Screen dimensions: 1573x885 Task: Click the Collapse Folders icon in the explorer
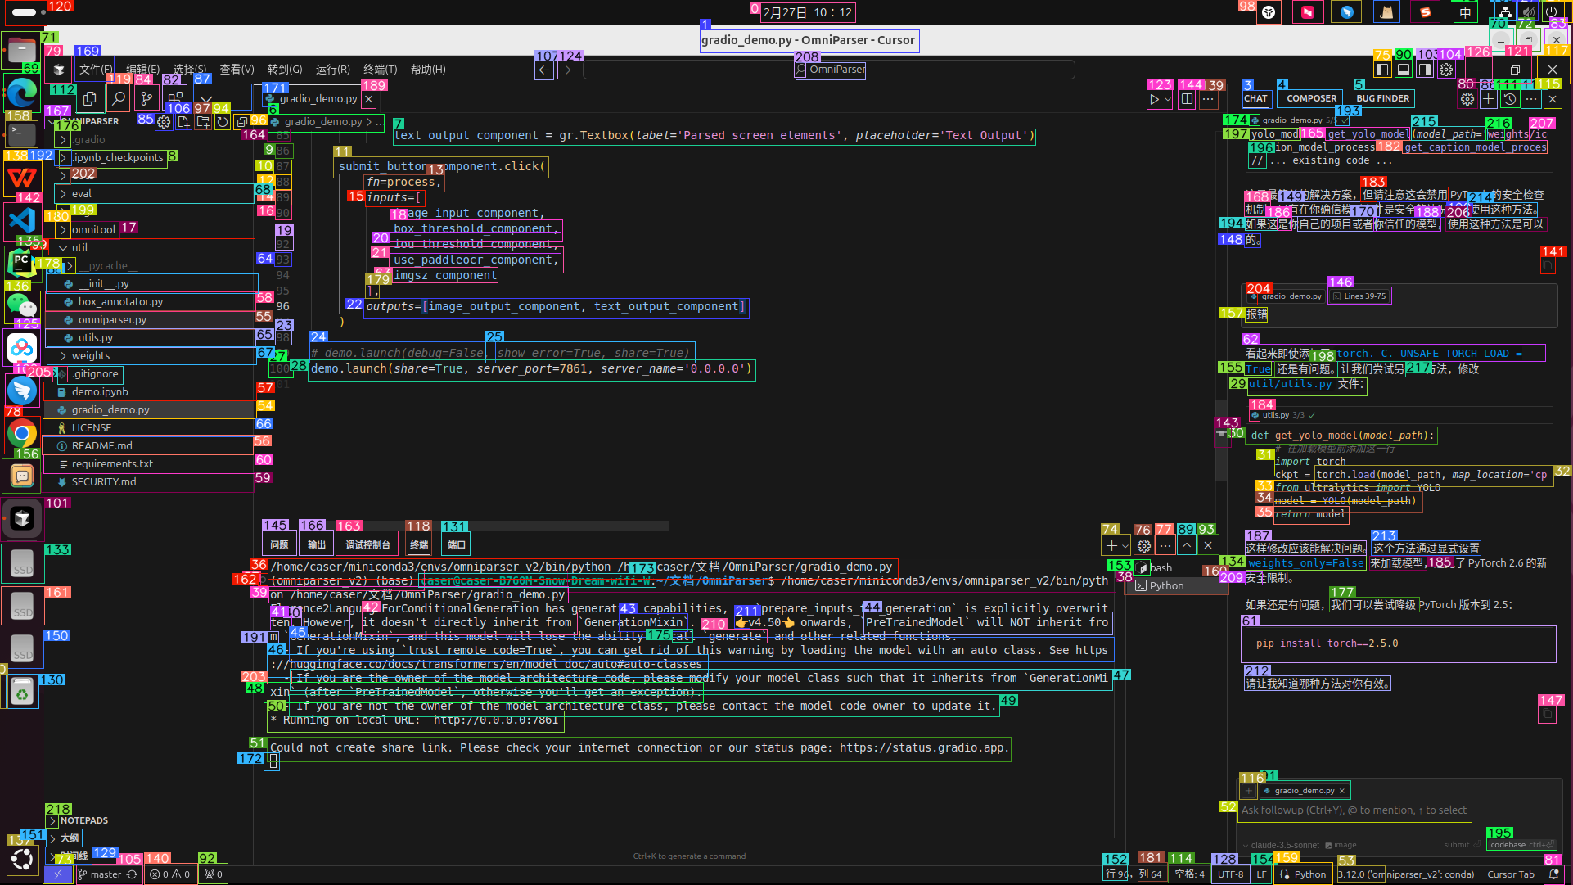point(241,122)
